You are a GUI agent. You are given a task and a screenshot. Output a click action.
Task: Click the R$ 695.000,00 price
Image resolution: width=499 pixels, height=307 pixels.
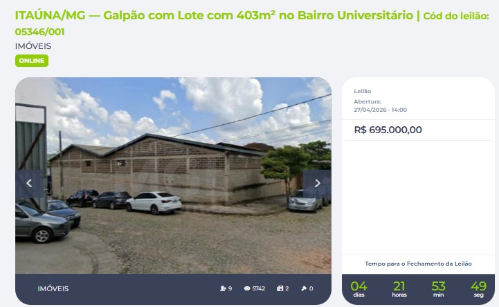click(x=388, y=130)
